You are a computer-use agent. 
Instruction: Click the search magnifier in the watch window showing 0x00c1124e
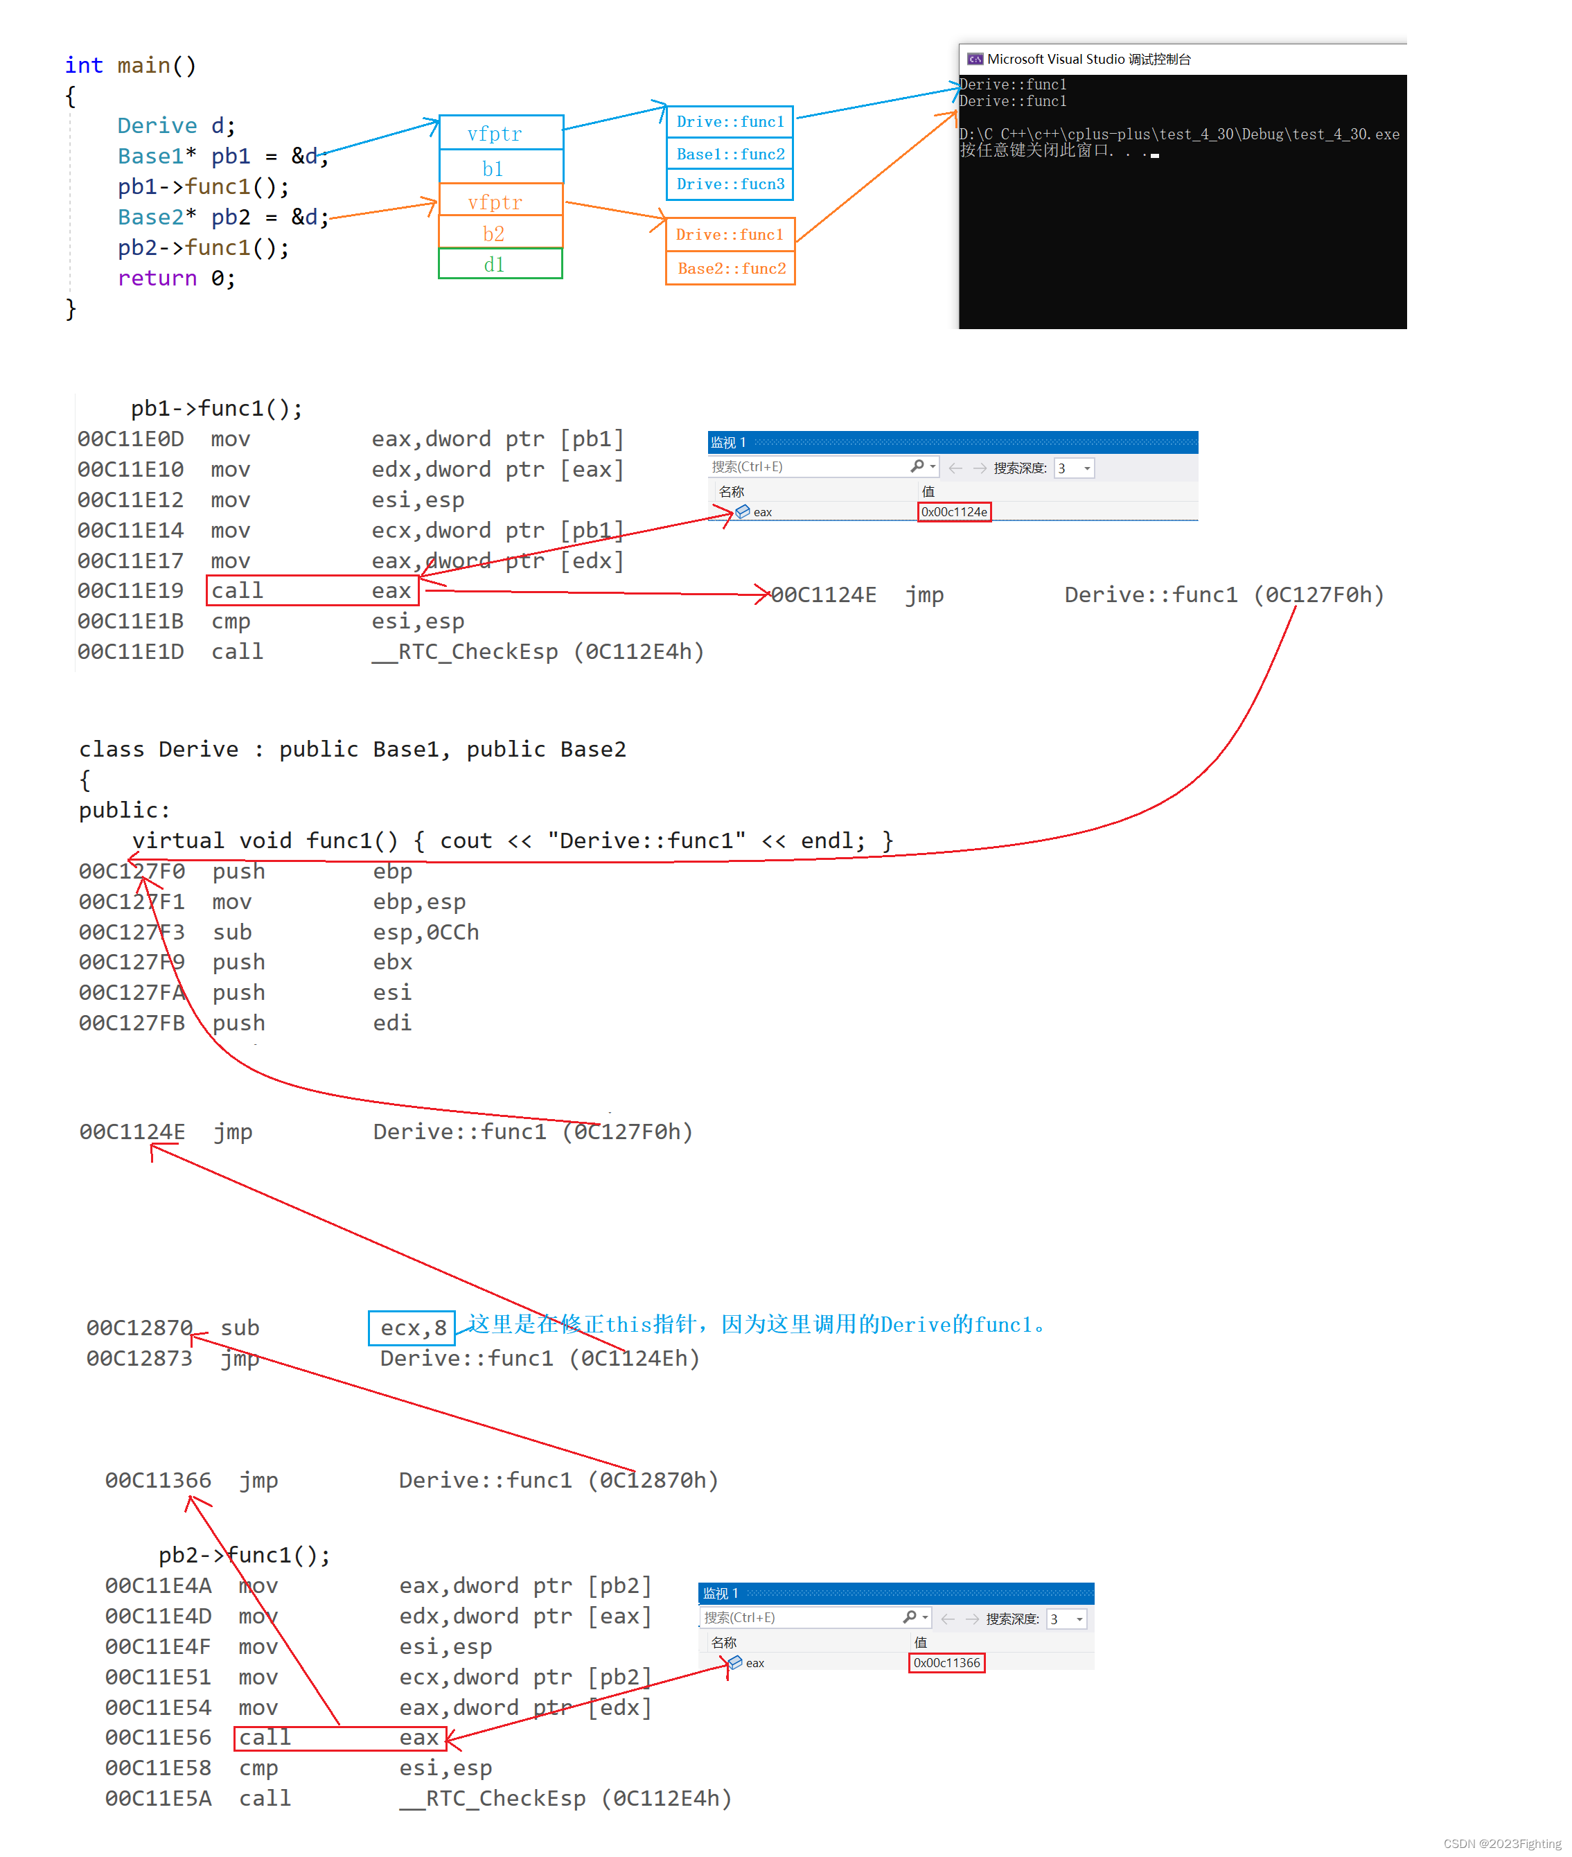click(917, 466)
